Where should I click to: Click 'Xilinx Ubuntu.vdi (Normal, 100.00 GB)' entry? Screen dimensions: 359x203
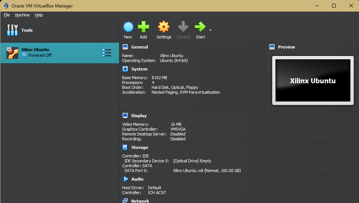207,171
